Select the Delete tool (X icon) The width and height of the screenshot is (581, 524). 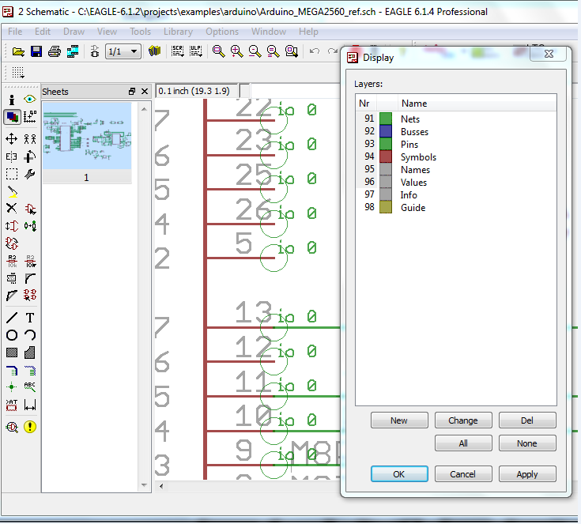tap(12, 209)
